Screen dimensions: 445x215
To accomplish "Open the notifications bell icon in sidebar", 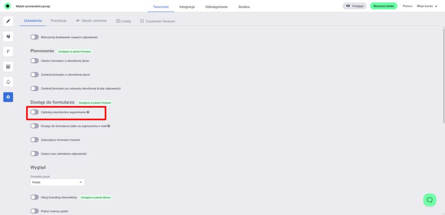I will point(8,82).
